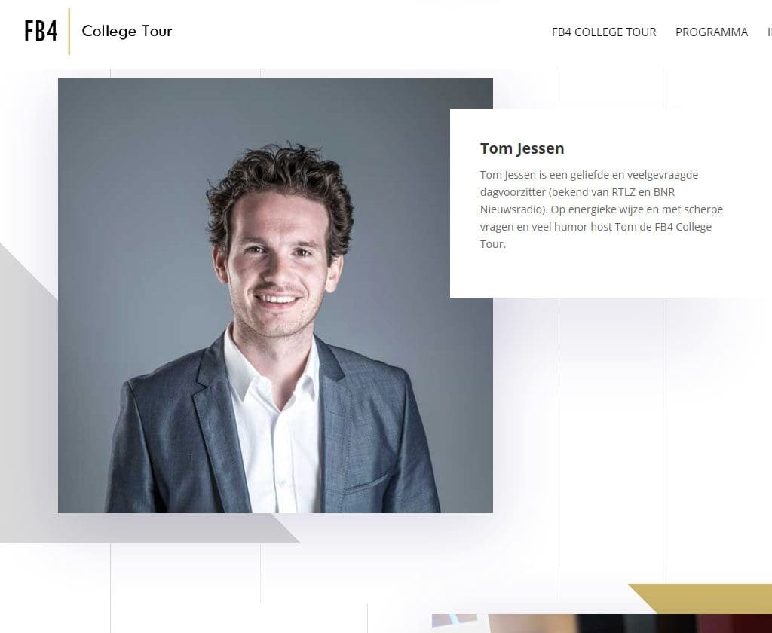Click the word RTLZ in the description
The image size is (772, 633).
click(623, 192)
